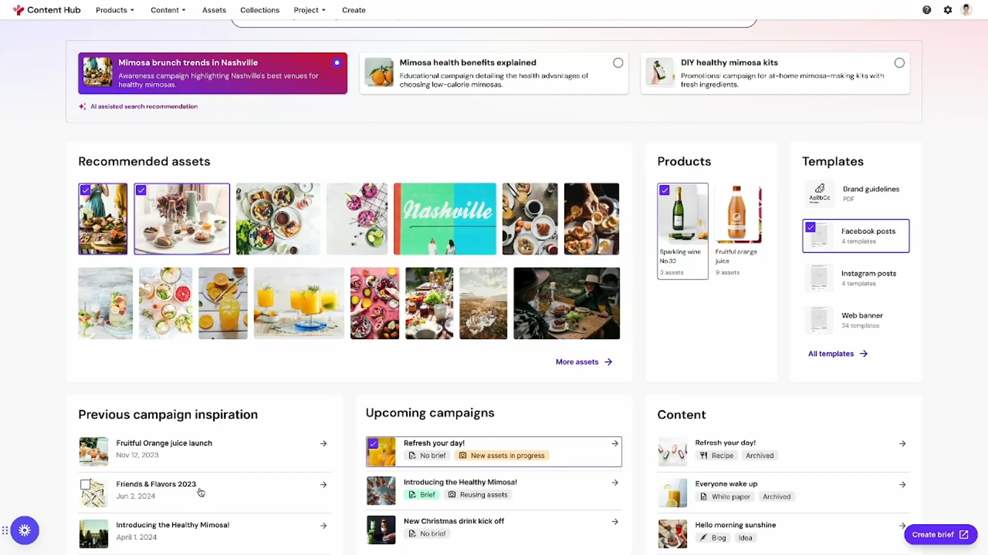Select the Mimosa health benefits explained radio button

click(x=617, y=62)
